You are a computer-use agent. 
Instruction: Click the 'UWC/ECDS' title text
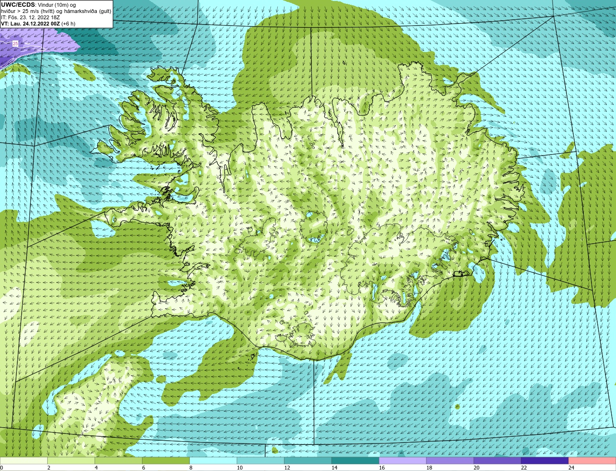[x=18, y=4]
